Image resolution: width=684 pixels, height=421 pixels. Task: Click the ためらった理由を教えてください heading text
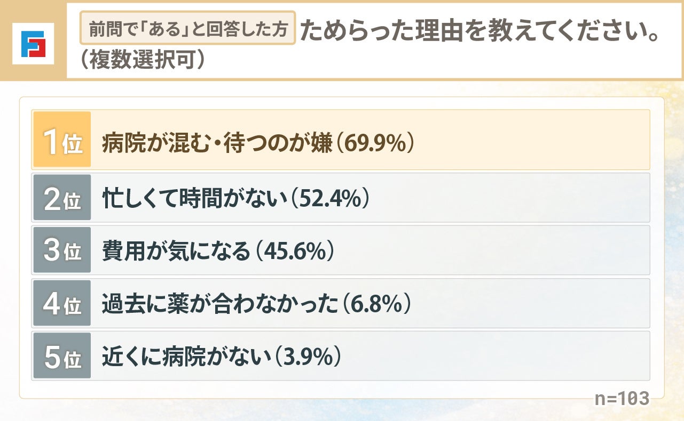pyautogui.click(x=478, y=31)
